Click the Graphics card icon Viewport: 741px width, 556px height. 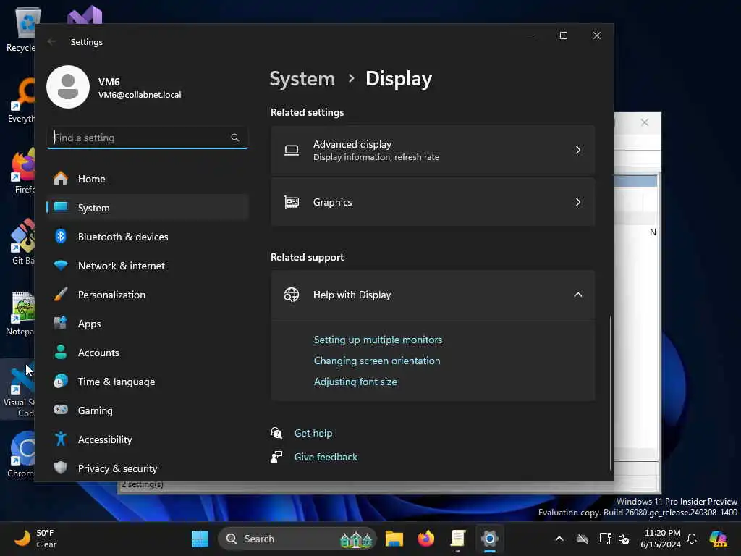pos(292,203)
